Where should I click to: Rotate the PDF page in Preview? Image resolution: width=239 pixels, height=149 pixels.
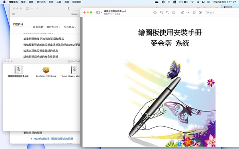click(x=194, y=12)
